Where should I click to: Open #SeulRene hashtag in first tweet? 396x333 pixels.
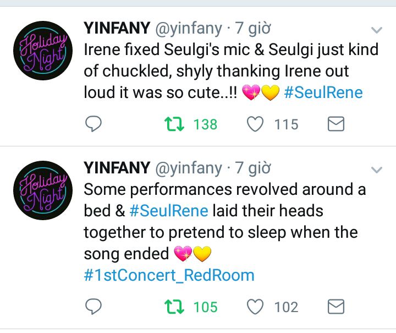point(323,92)
